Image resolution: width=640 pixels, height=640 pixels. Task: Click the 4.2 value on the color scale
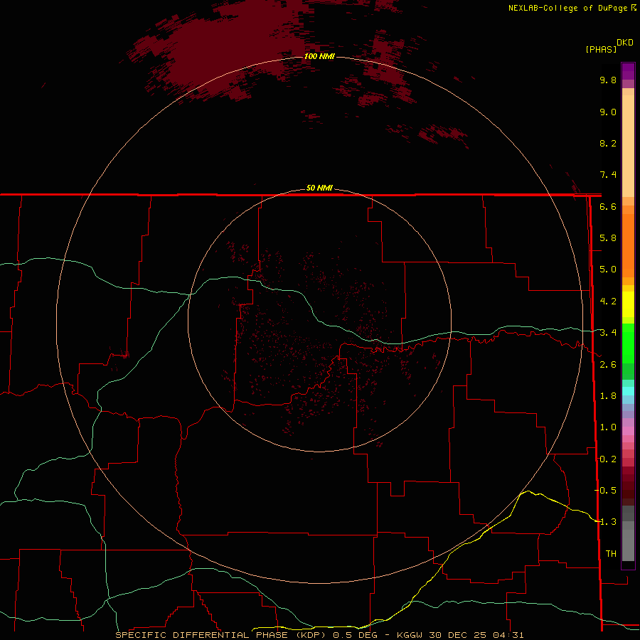coord(608,302)
